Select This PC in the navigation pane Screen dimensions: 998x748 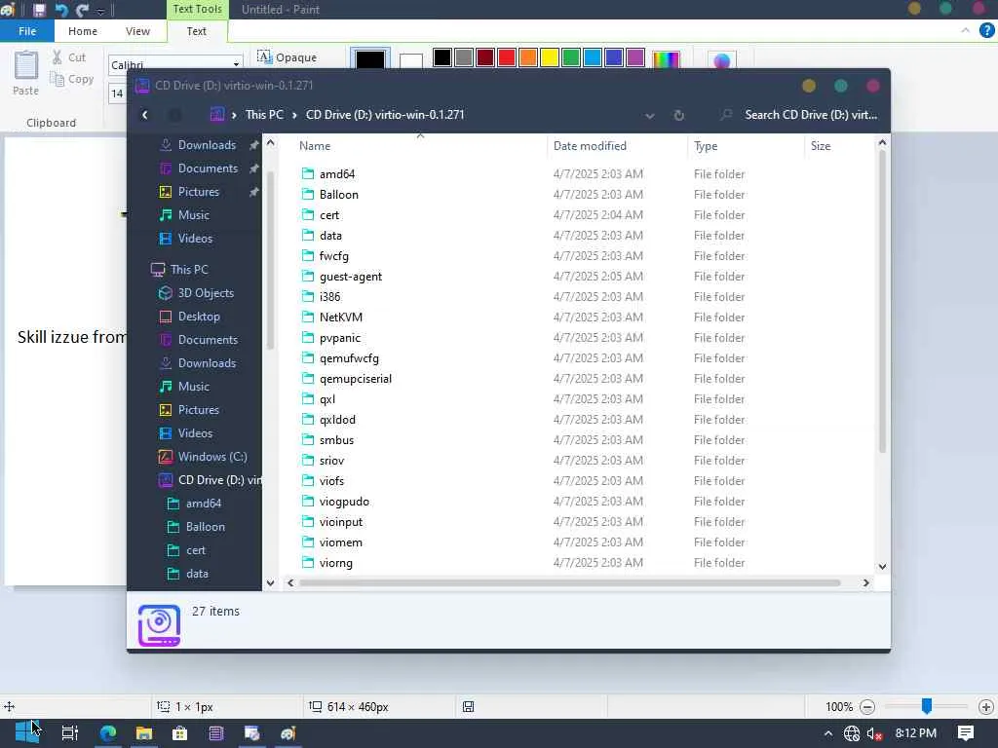coord(189,270)
